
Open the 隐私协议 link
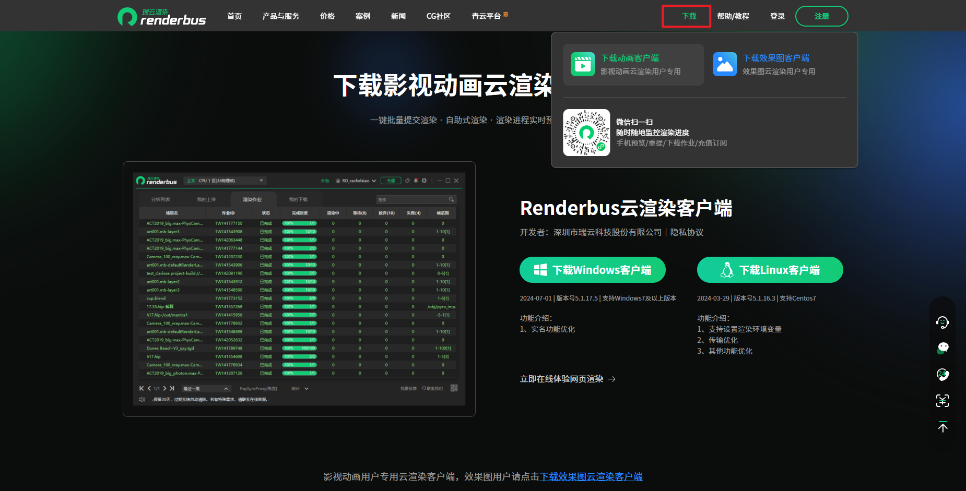point(687,232)
